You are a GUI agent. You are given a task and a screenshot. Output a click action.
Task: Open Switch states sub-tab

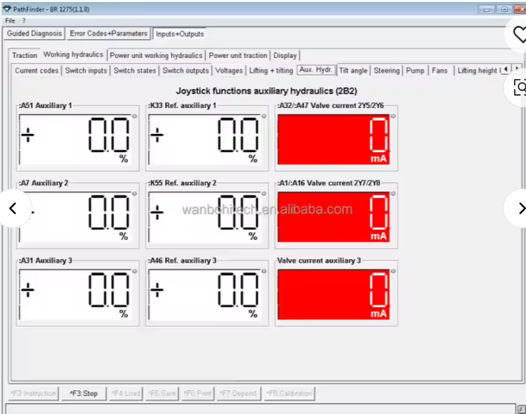tap(135, 71)
